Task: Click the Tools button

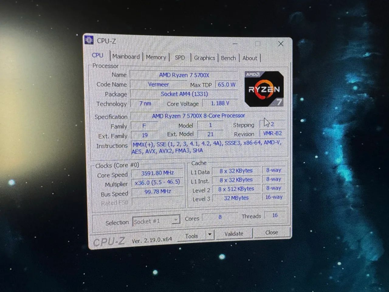Action: pyautogui.click(x=192, y=236)
